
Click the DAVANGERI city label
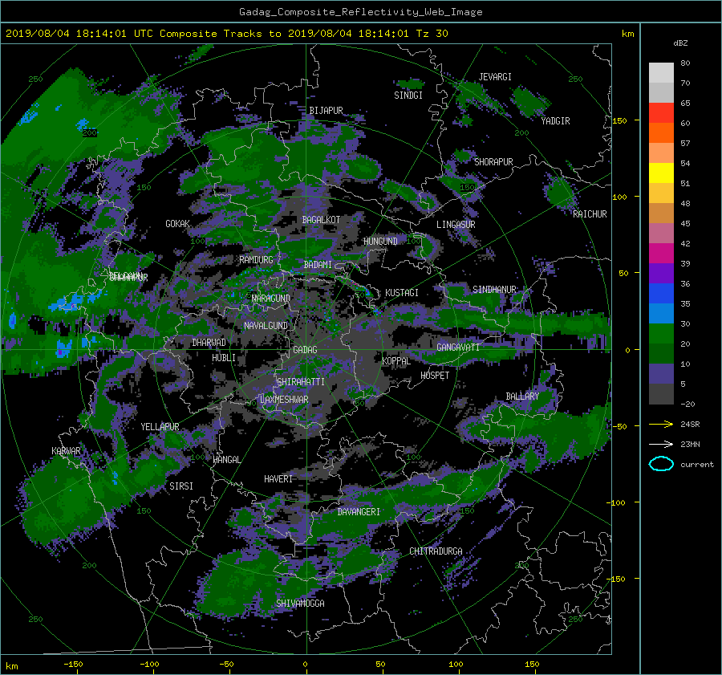(359, 512)
